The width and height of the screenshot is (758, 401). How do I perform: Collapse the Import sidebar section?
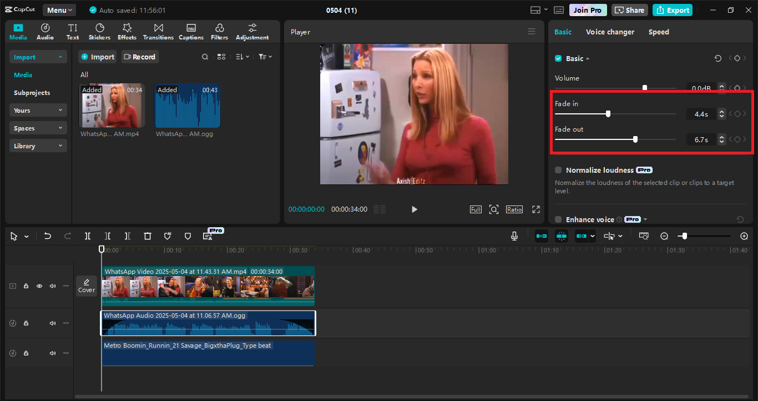[38, 57]
